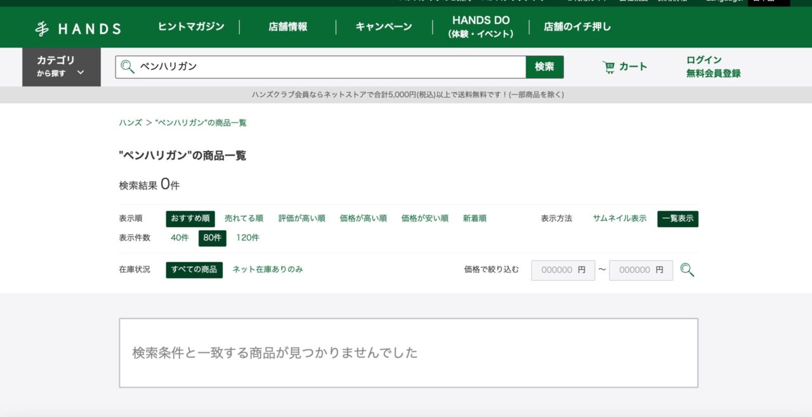Select すべての商品 stock filter
The height and width of the screenshot is (417, 812).
pyautogui.click(x=194, y=270)
